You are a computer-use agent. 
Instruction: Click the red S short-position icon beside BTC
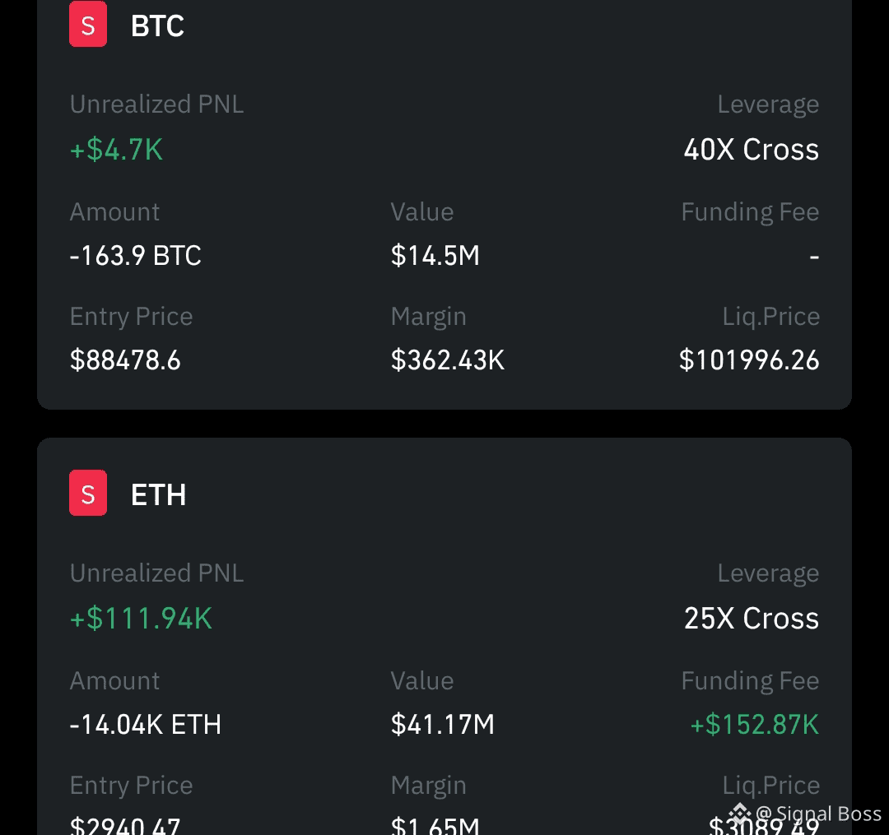[88, 24]
